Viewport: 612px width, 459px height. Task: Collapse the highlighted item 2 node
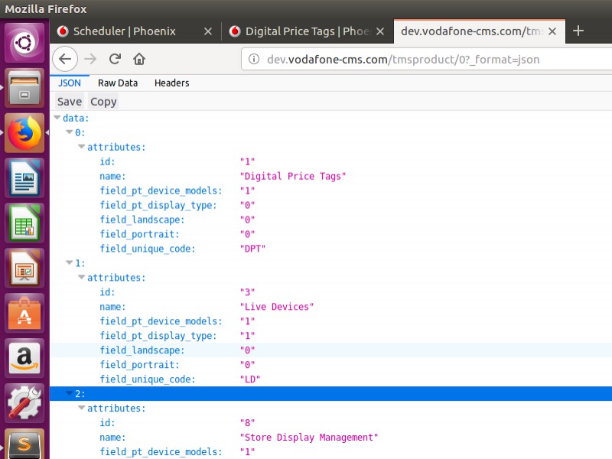pyautogui.click(x=69, y=394)
